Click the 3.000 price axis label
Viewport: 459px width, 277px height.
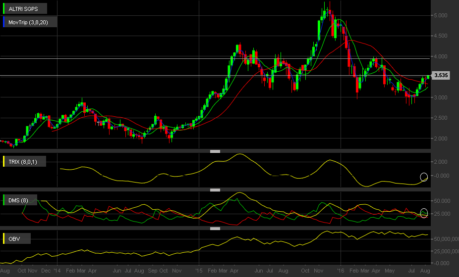[x=441, y=97]
